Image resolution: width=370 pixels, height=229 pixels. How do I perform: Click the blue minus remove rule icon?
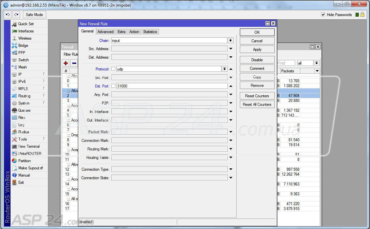74,63
